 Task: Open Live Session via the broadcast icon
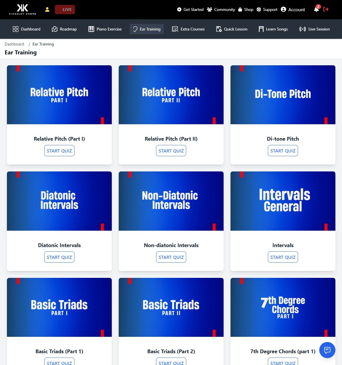point(302,29)
